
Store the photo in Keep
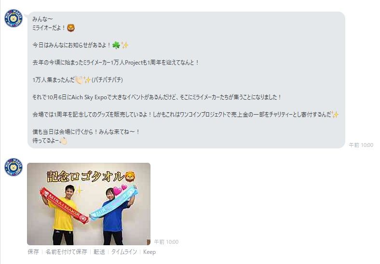coord(149,252)
